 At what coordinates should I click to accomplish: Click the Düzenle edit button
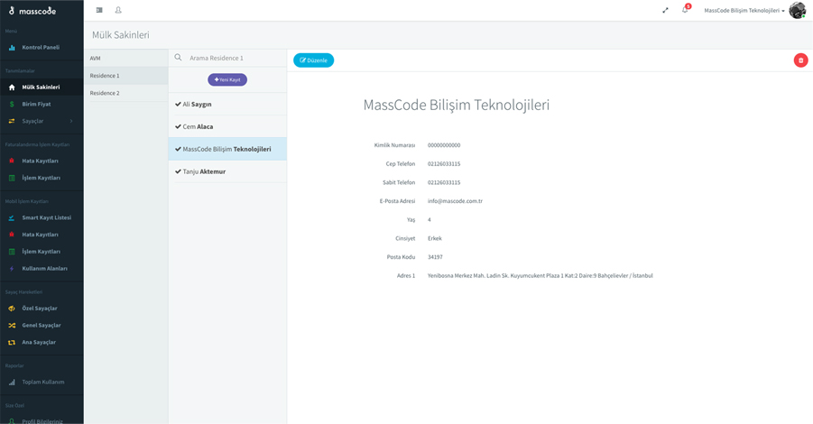pyautogui.click(x=314, y=60)
